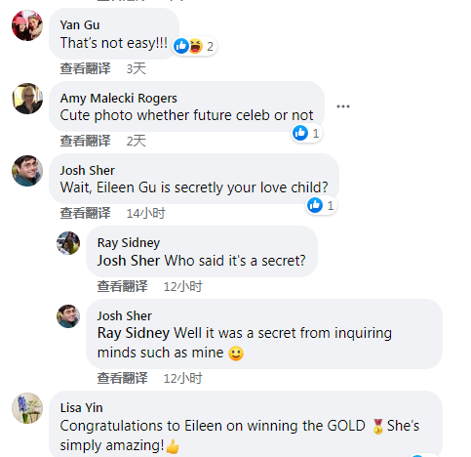The image size is (471, 457).
Task: Open the Yan Gu name link
Action: click(x=80, y=25)
